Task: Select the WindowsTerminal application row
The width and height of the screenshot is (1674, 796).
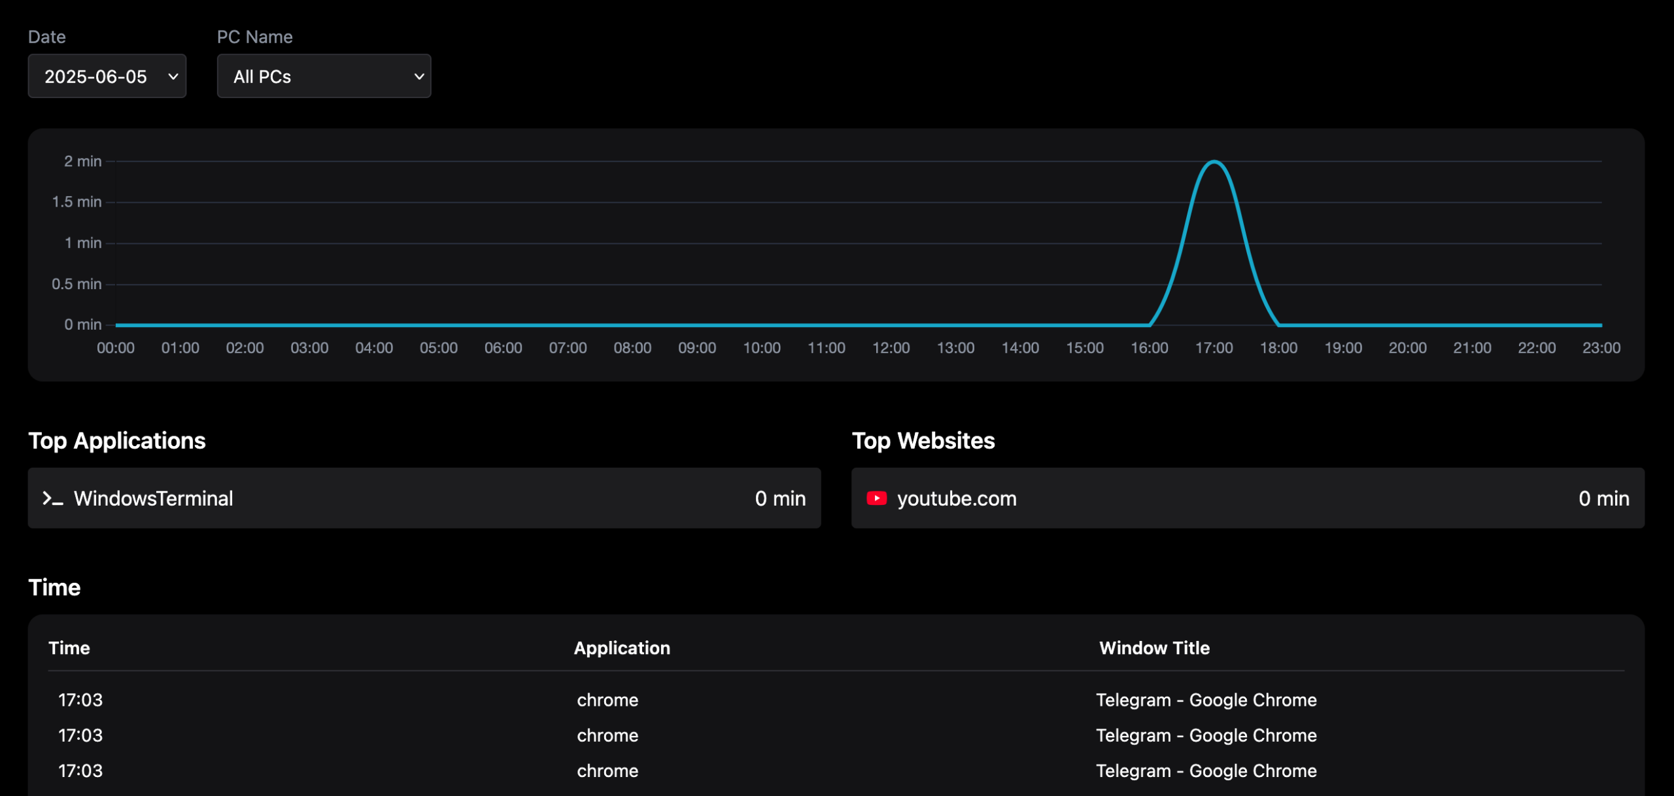Action: 424,498
